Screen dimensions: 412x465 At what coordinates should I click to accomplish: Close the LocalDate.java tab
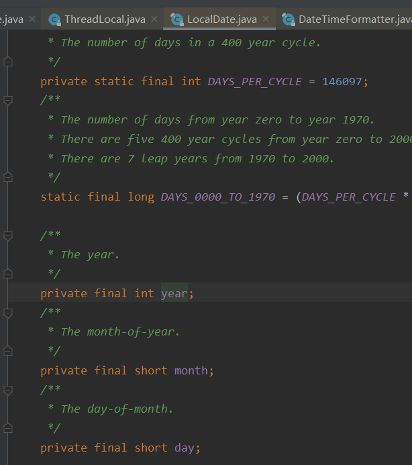pyautogui.click(x=266, y=19)
